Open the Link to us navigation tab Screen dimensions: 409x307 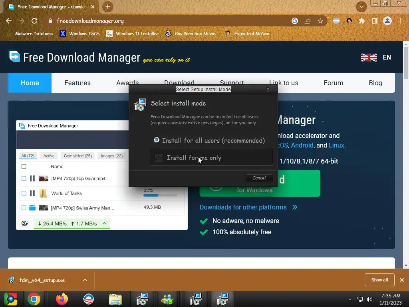[284, 83]
